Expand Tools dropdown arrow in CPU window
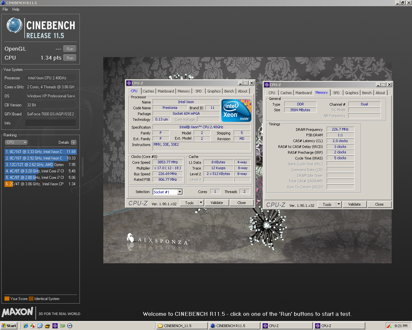This screenshot has height=330, width=412. pos(201,203)
